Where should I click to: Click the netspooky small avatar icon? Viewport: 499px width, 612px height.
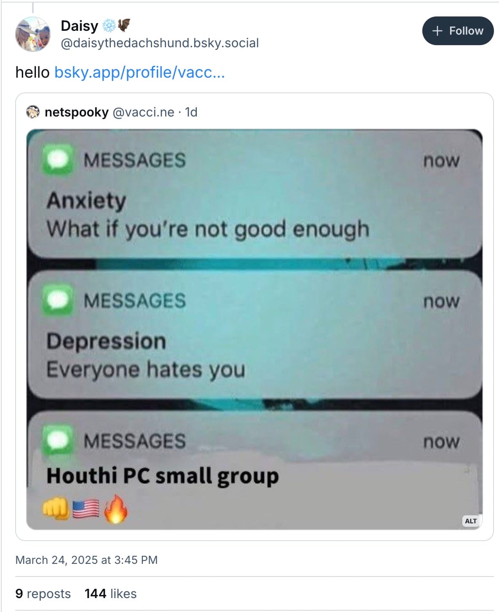pos(33,112)
